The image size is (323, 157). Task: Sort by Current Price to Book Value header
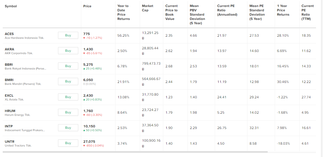click(x=171, y=12)
